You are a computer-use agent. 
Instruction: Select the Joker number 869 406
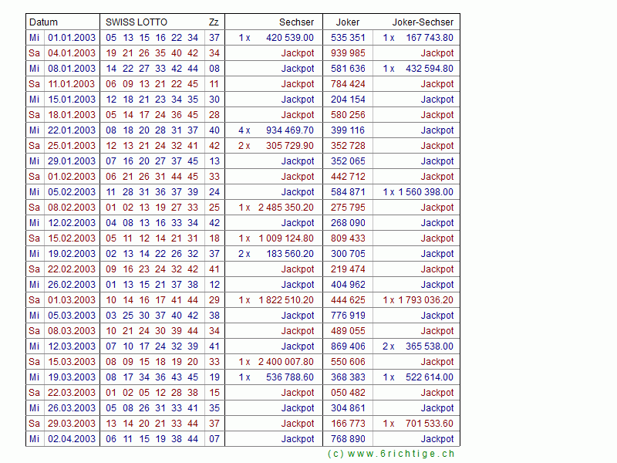pos(348,346)
